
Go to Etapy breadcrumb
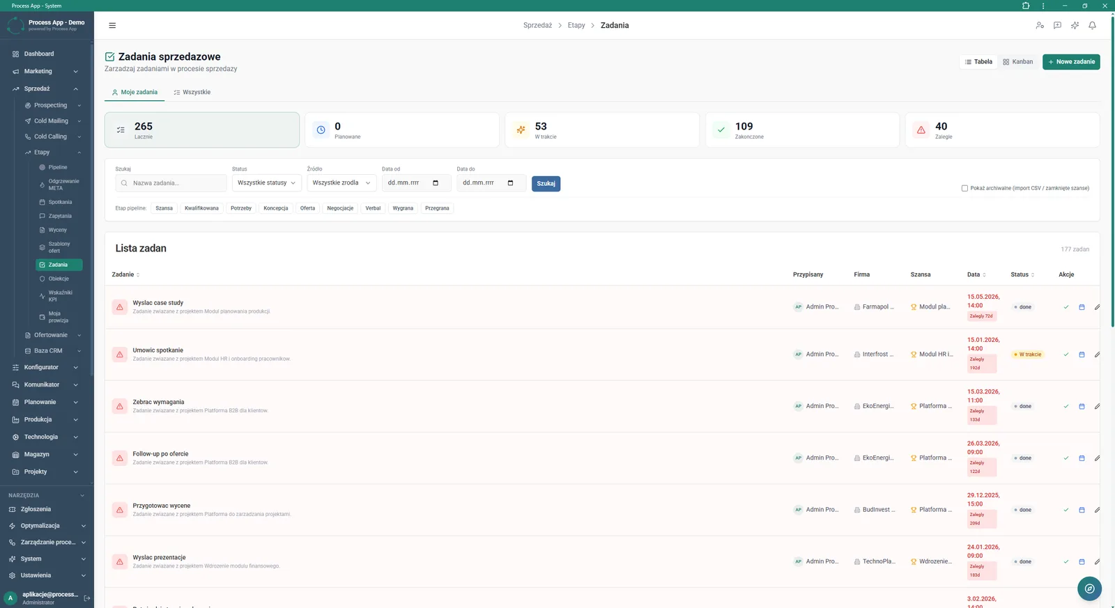click(x=576, y=25)
